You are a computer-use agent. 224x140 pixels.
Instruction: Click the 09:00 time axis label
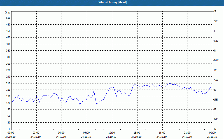pos(87,133)
